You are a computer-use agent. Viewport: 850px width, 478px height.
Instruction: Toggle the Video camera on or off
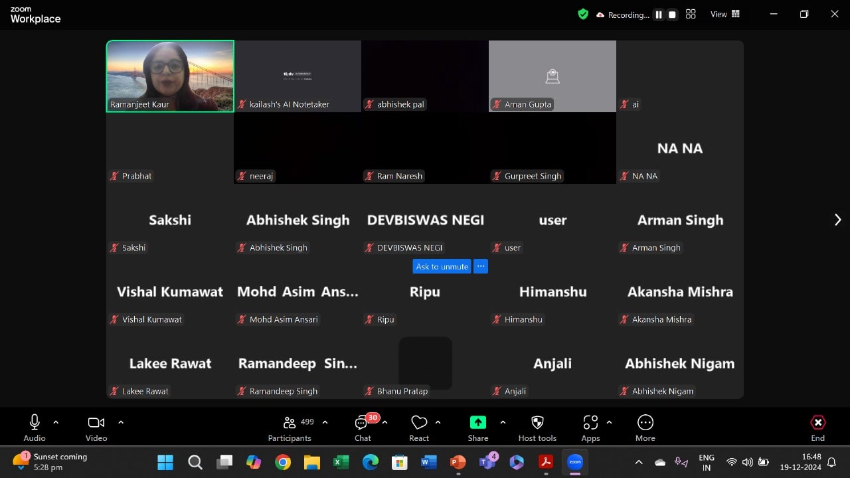coord(96,422)
